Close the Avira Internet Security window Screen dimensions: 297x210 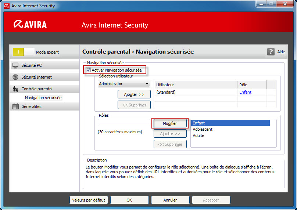tap(285, 4)
